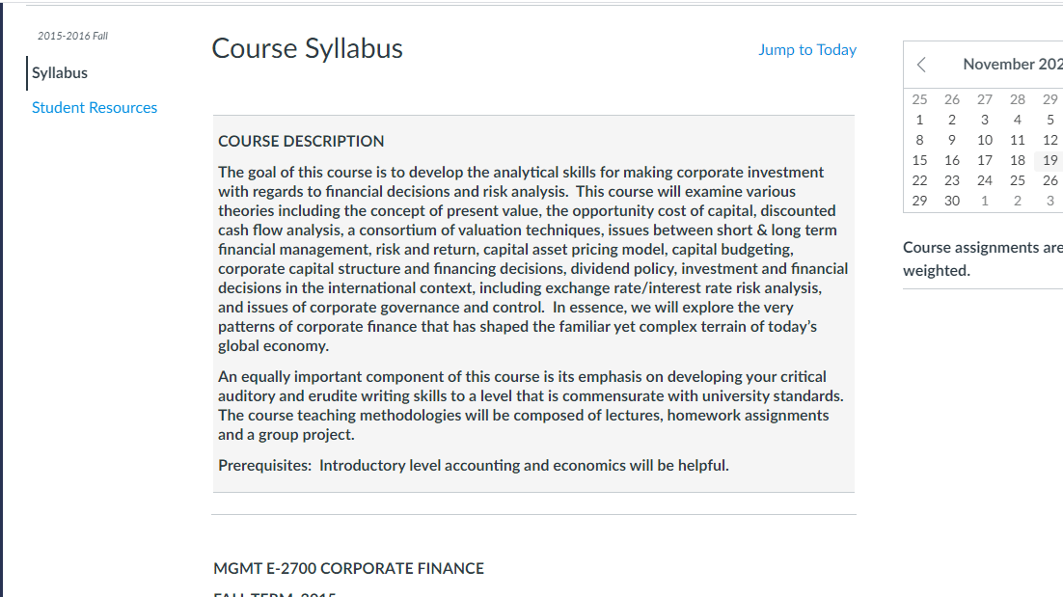Click the 2015-2016 Fall term label
This screenshot has height=597, width=1063.
(72, 37)
